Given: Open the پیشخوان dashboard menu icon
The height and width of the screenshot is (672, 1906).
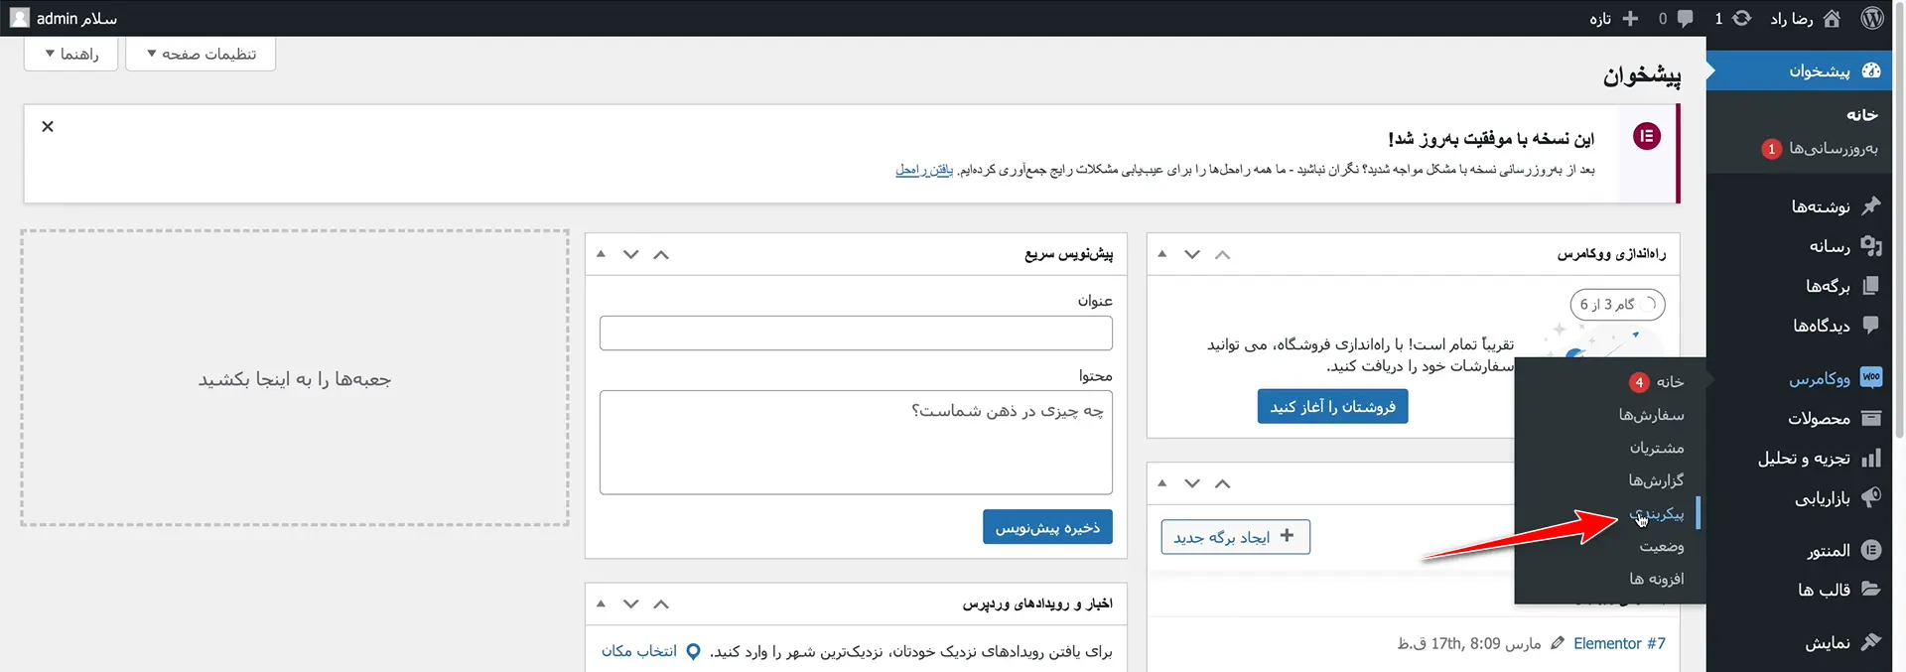Looking at the screenshot, I should pos(1871,70).
